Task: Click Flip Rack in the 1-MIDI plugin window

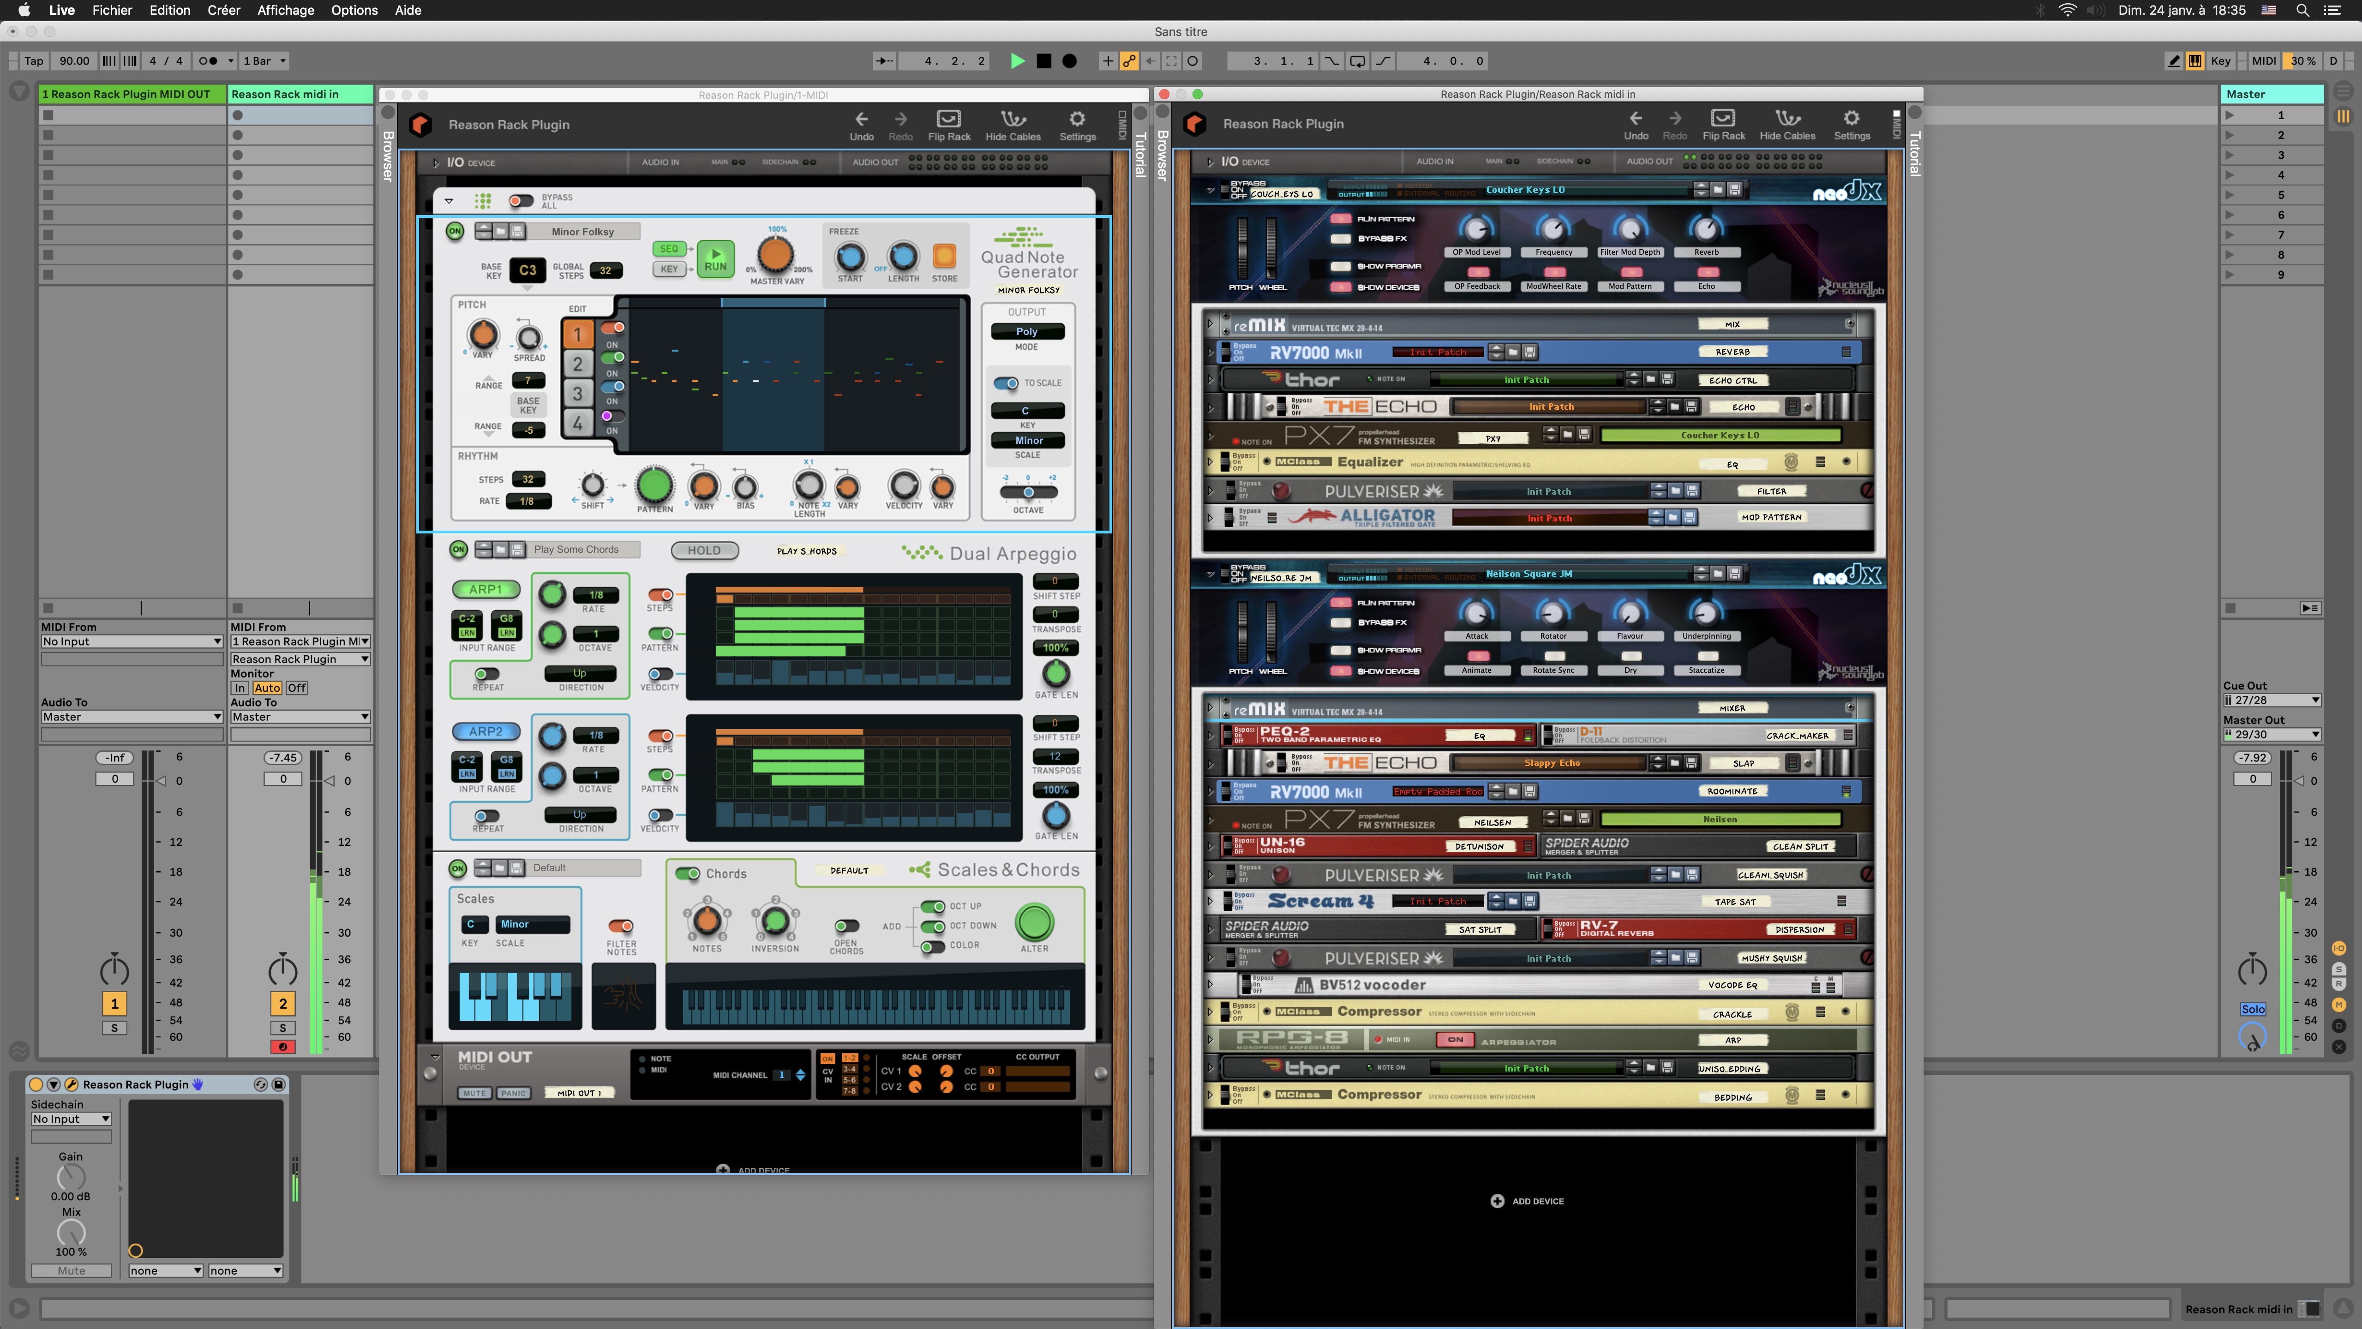Action: (x=948, y=125)
